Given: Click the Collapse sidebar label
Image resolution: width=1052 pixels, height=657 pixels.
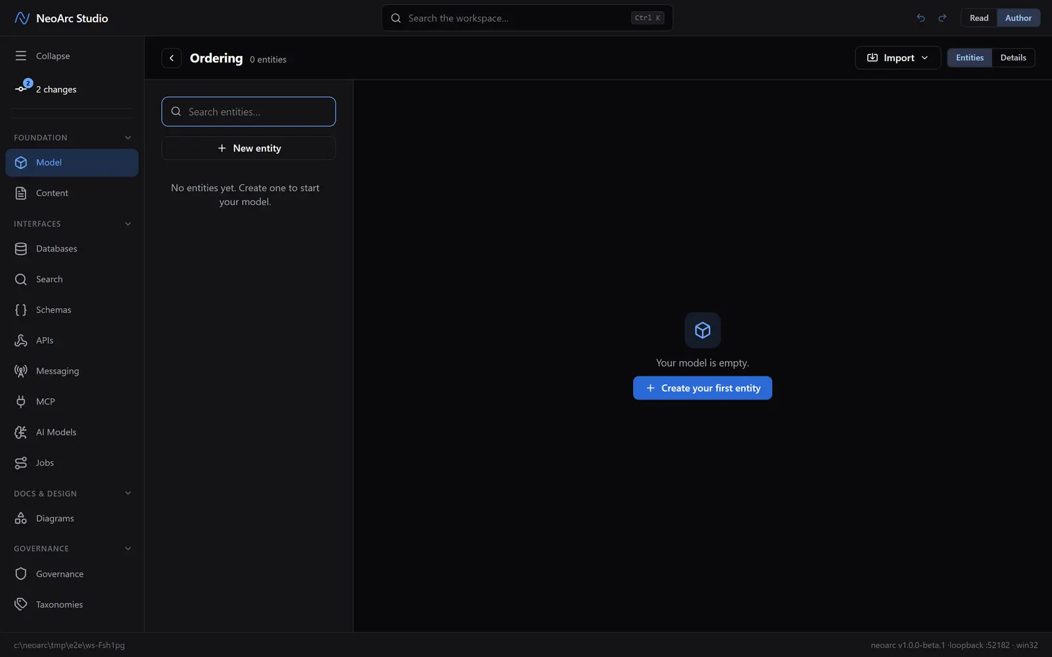Looking at the screenshot, I should (53, 56).
